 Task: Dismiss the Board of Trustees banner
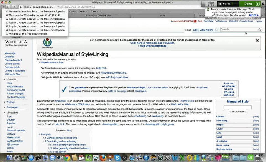tap(257, 40)
